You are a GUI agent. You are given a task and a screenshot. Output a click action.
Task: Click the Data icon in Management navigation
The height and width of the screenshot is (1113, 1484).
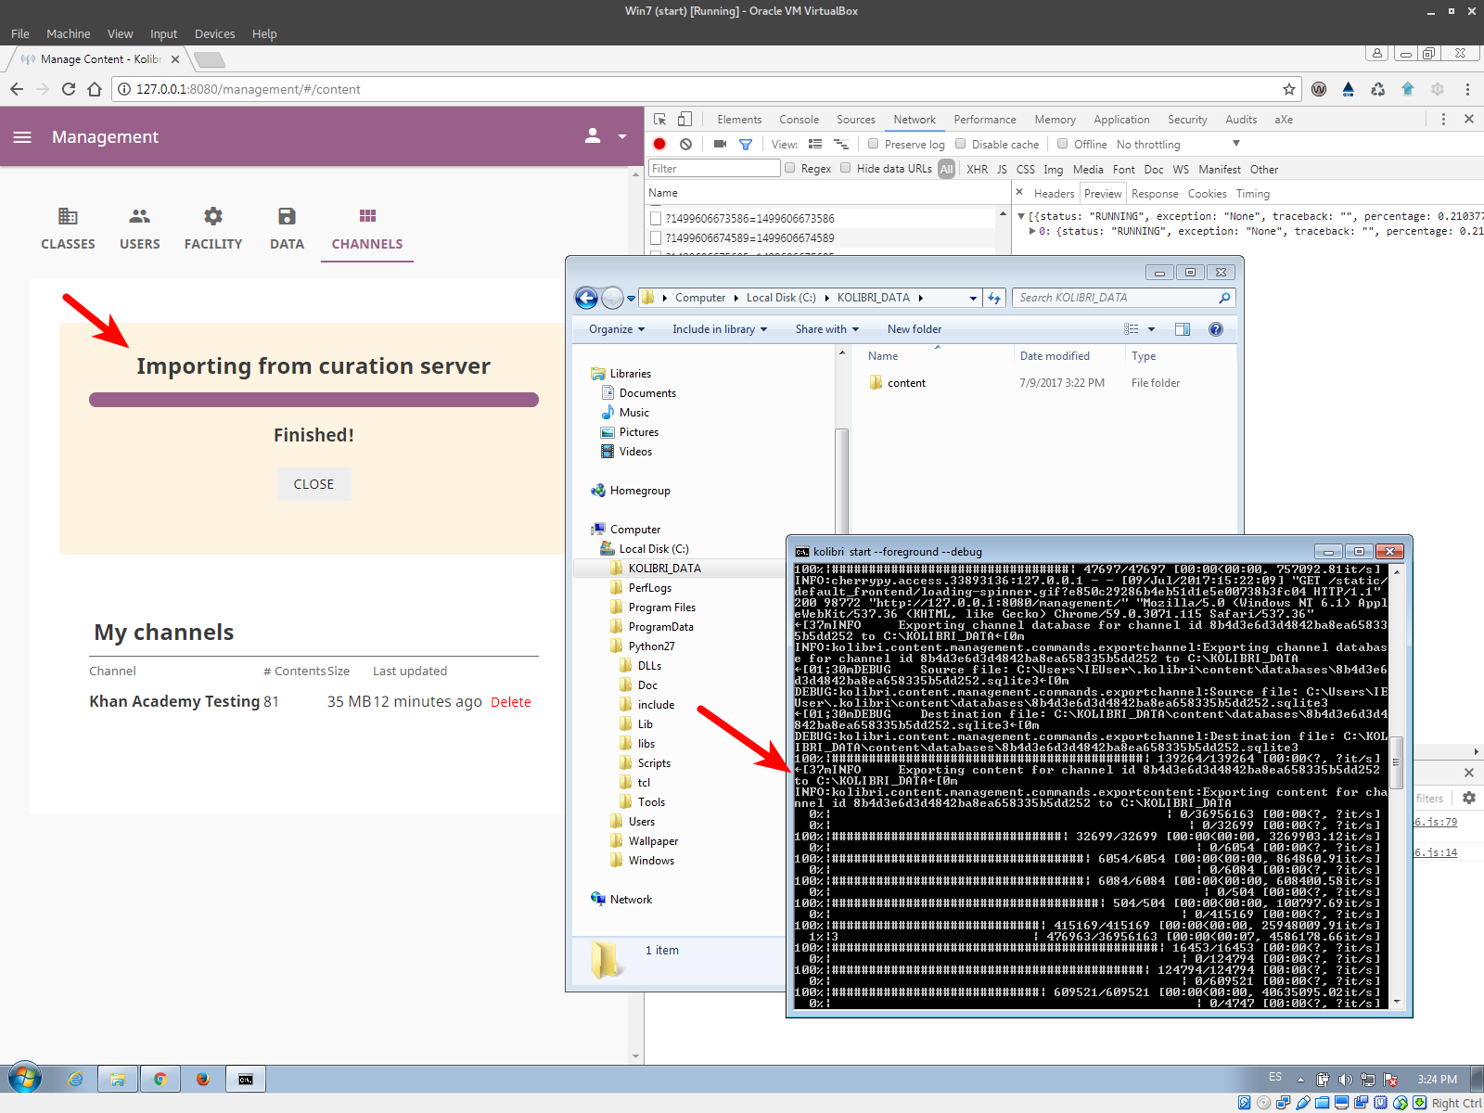[286, 226]
